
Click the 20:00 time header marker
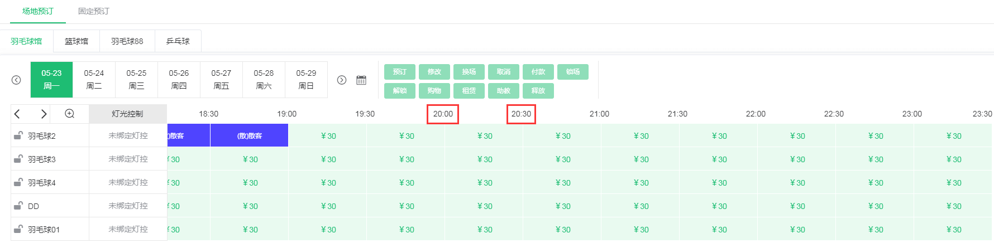coord(443,114)
